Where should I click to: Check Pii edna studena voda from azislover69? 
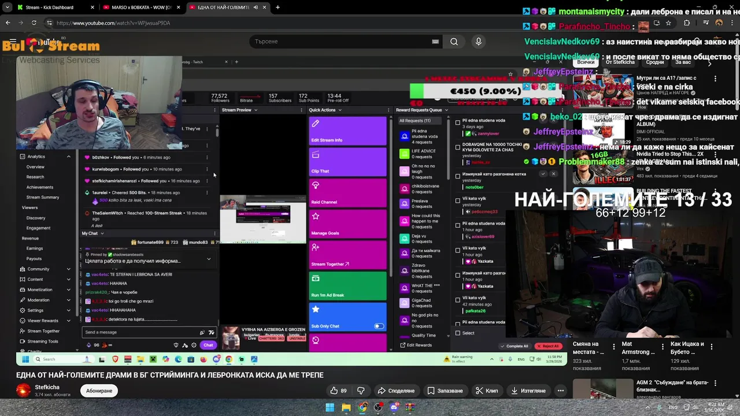point(458,225)
